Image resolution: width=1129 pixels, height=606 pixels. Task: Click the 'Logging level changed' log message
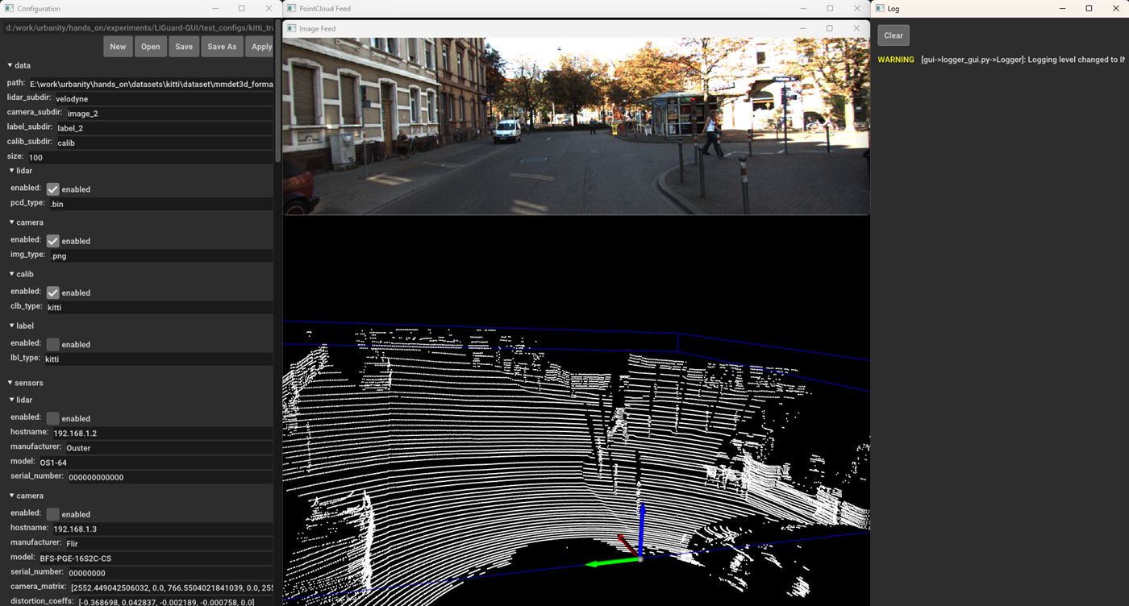[x=1023, y=60]
